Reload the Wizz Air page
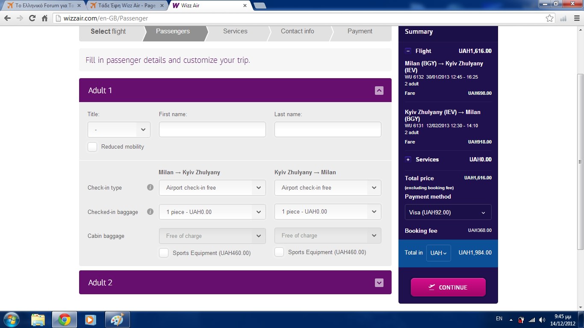 [x=32, y=18]
